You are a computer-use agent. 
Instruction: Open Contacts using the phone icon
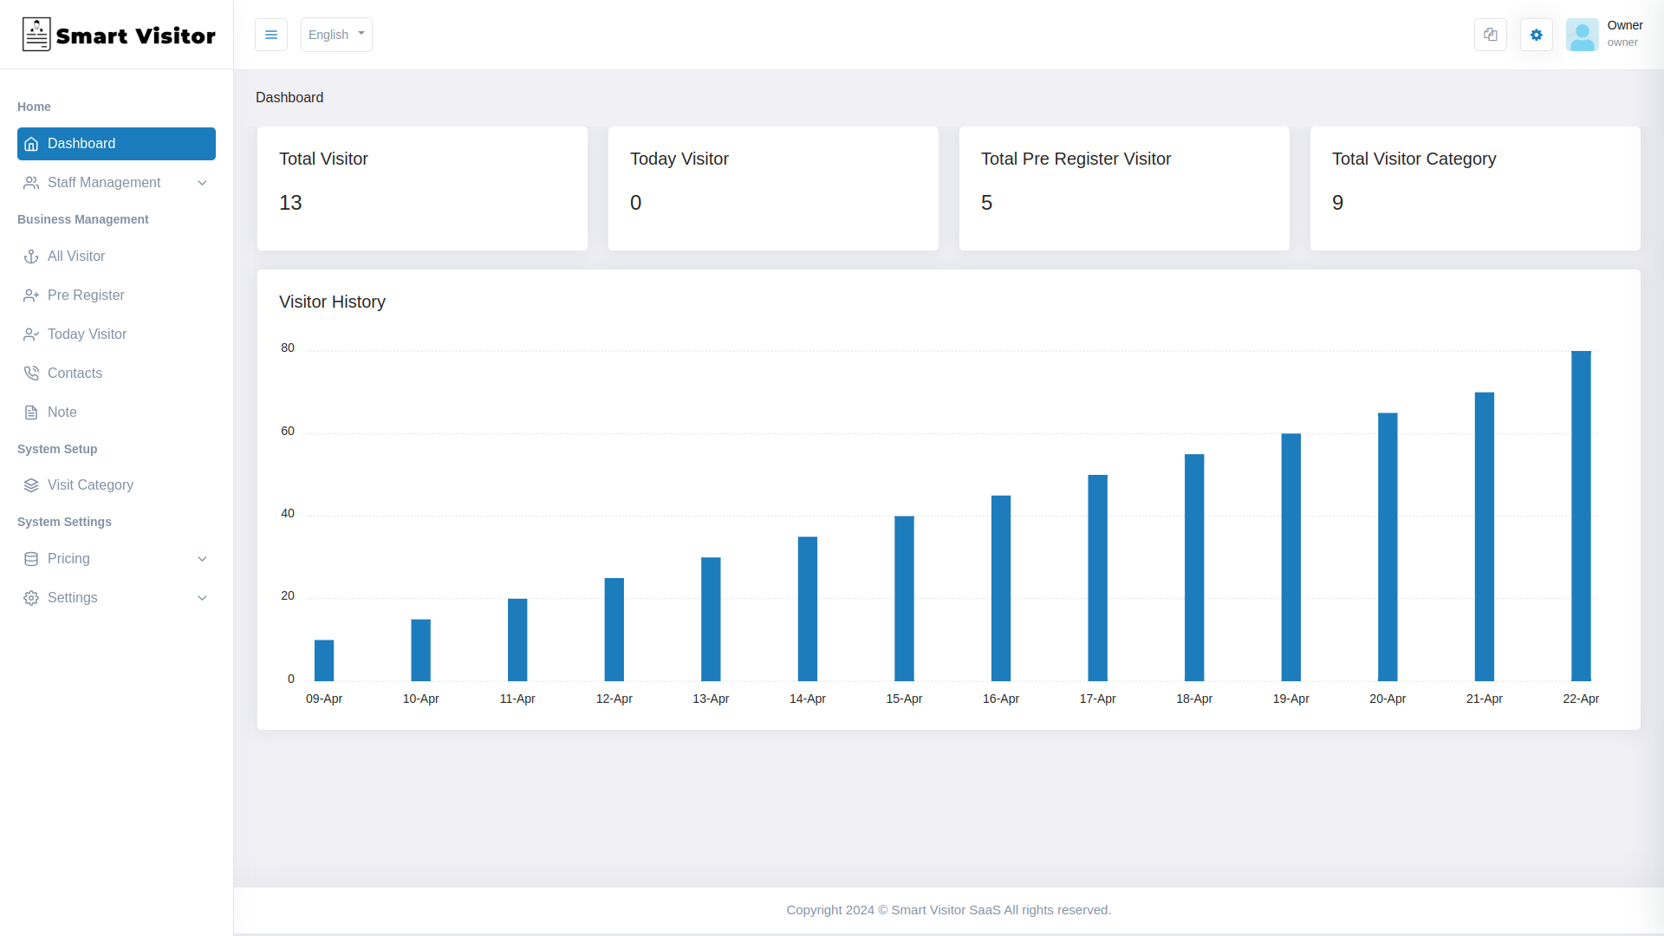click(31, 373)
